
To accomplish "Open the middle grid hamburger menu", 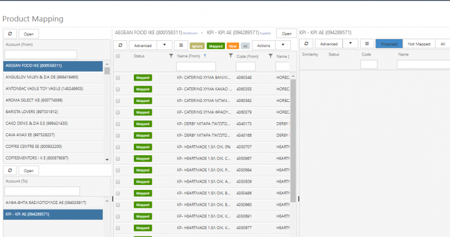I will coord(181,45).
